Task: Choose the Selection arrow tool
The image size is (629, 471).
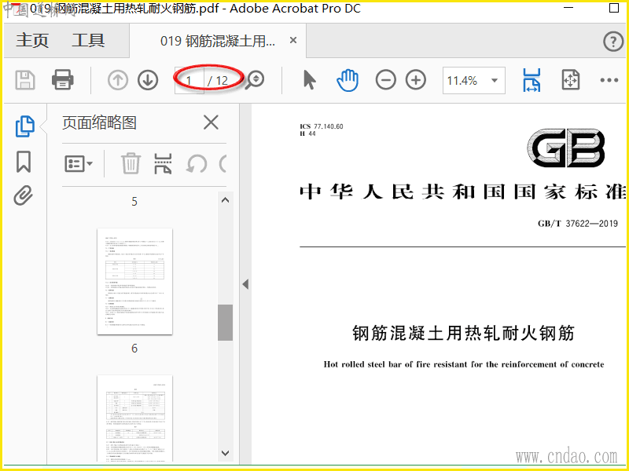Action: [309, 80]
